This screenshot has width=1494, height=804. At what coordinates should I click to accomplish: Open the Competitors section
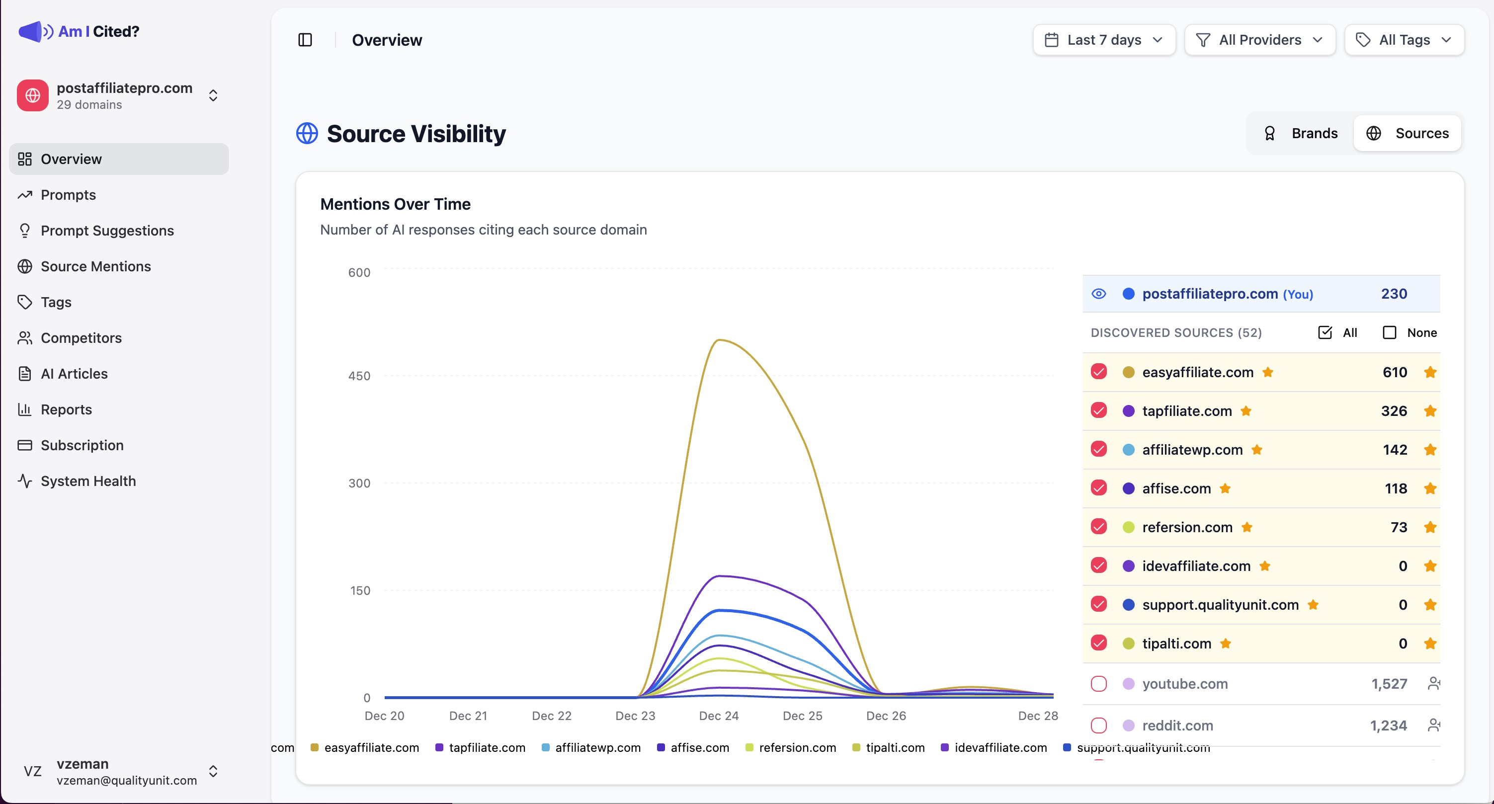(81, 338)
